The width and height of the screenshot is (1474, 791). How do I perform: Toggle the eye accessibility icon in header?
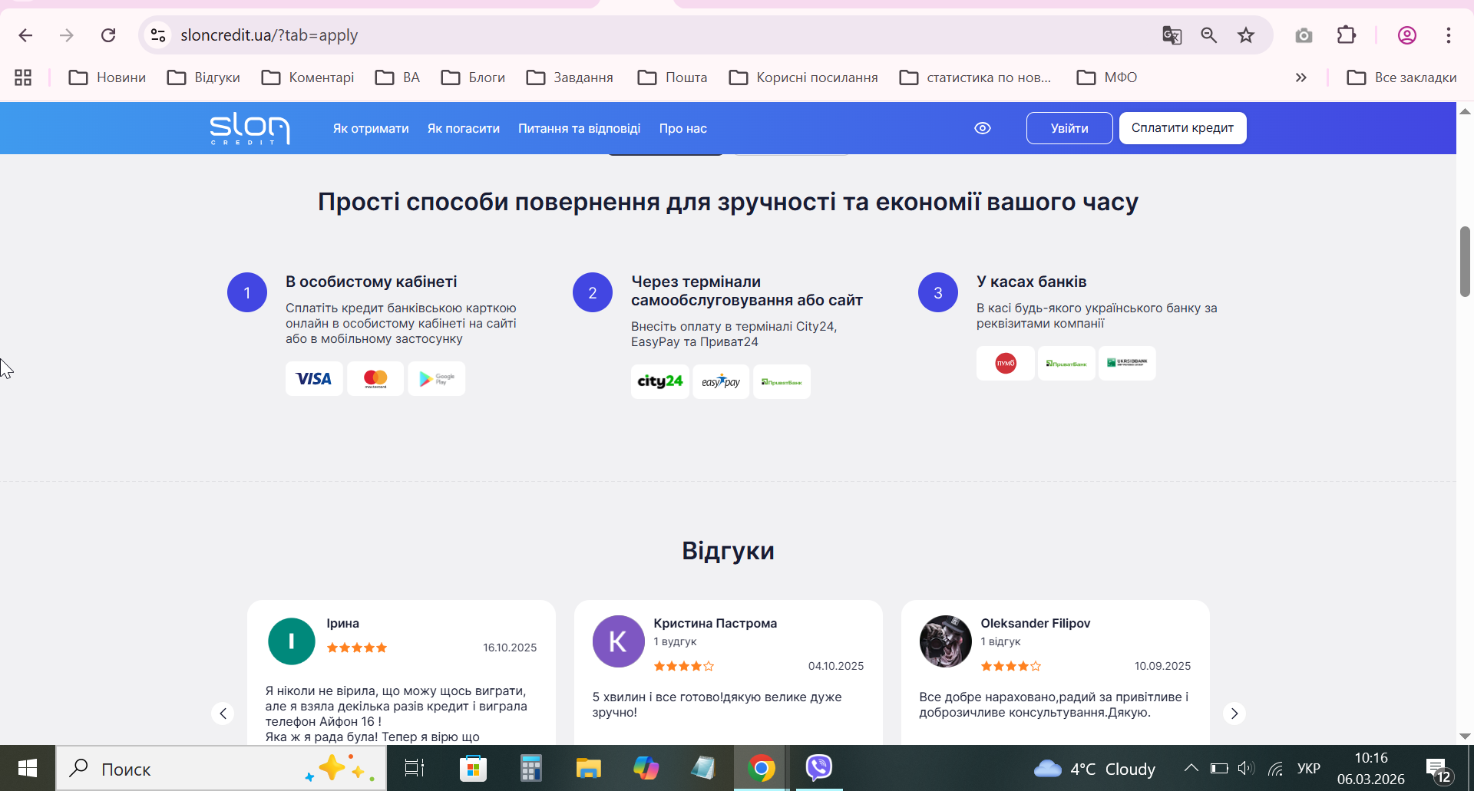coord(983,128)
